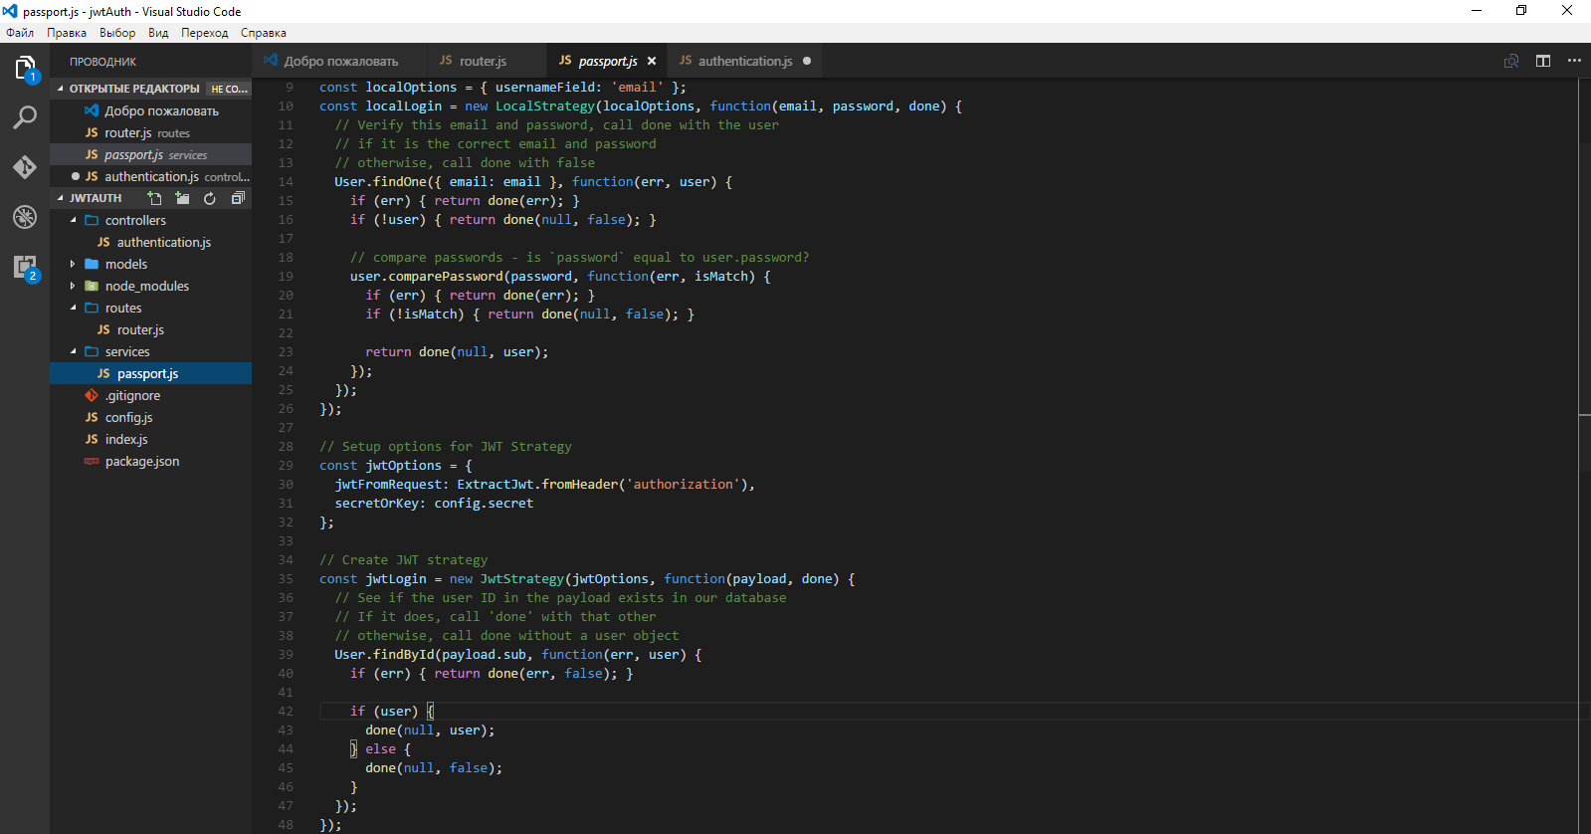The height and width of the screenshot is (834, 1591).
Task: Click on 'User.findOne' code text
Action: [380, 181]
